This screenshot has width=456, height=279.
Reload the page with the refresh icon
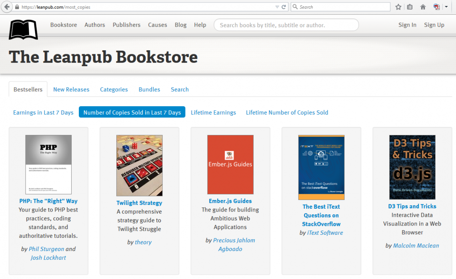tap(284, 7)
